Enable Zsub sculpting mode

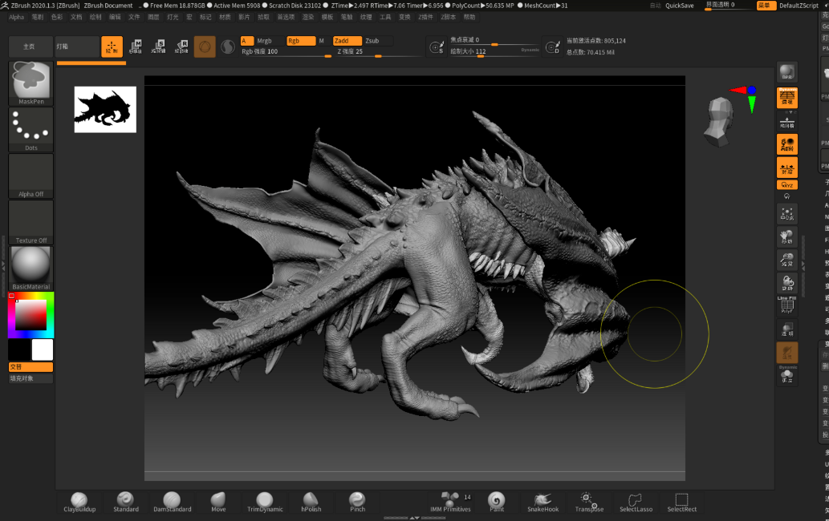pyautogui.click(x=377, y=41)
